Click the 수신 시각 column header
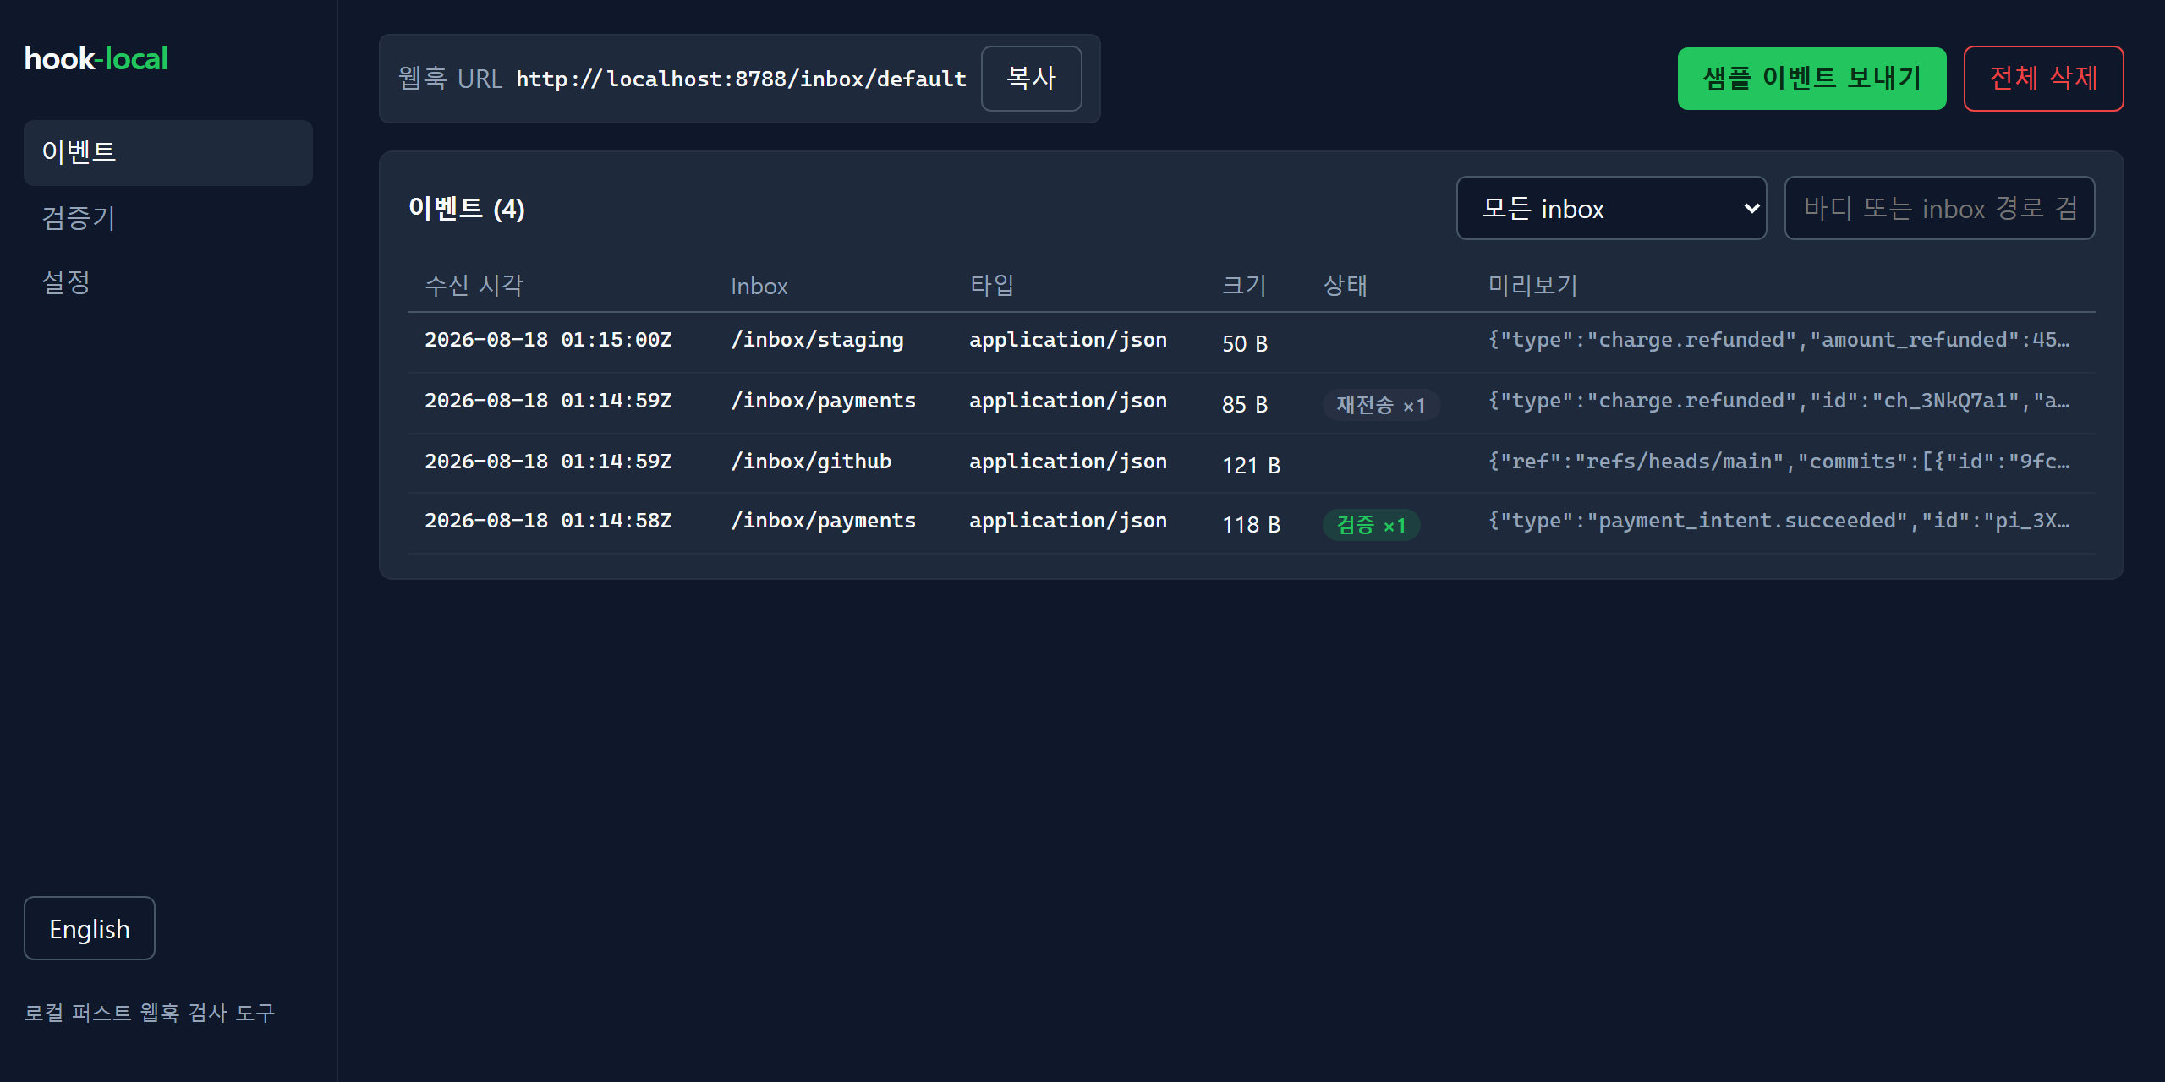2165x1082 pixels. click(x=474, y=285)
